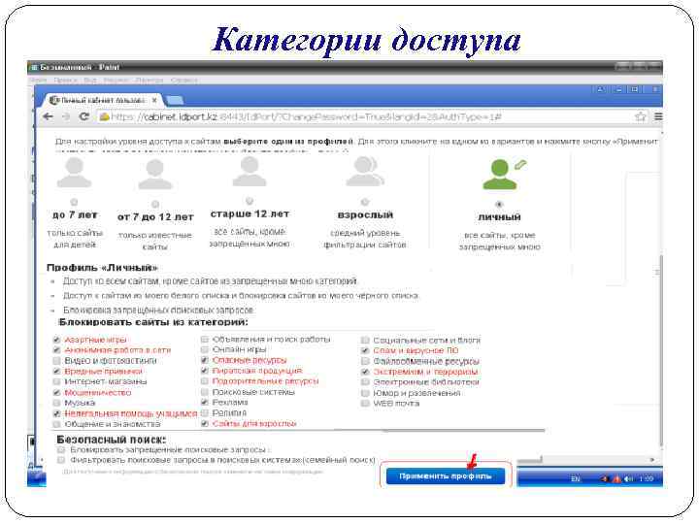The width and height of the screenshot is (699, 524).
Task: Check the Религия category
Action: pyautogui.click(x=205, y=412)
